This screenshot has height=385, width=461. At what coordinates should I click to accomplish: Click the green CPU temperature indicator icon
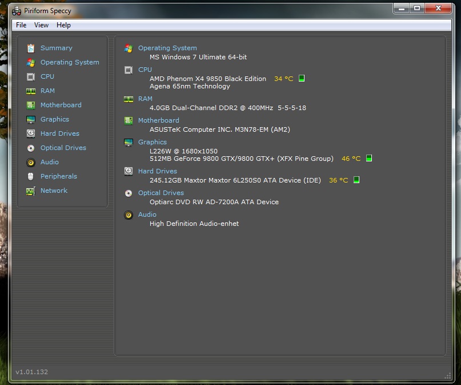[302, 78]
